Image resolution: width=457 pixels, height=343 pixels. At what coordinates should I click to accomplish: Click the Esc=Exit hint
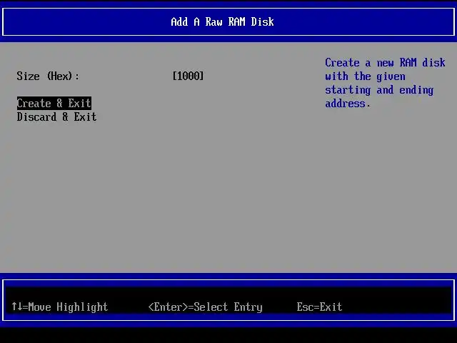319,307
